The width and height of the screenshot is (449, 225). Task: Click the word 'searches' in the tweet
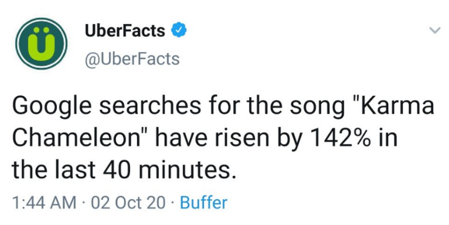(x=150, y=106)
